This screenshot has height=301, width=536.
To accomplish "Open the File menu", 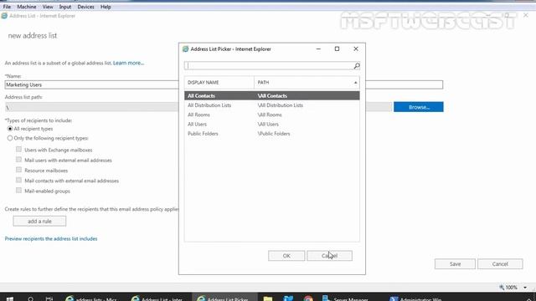I will (x=7, y=7).
